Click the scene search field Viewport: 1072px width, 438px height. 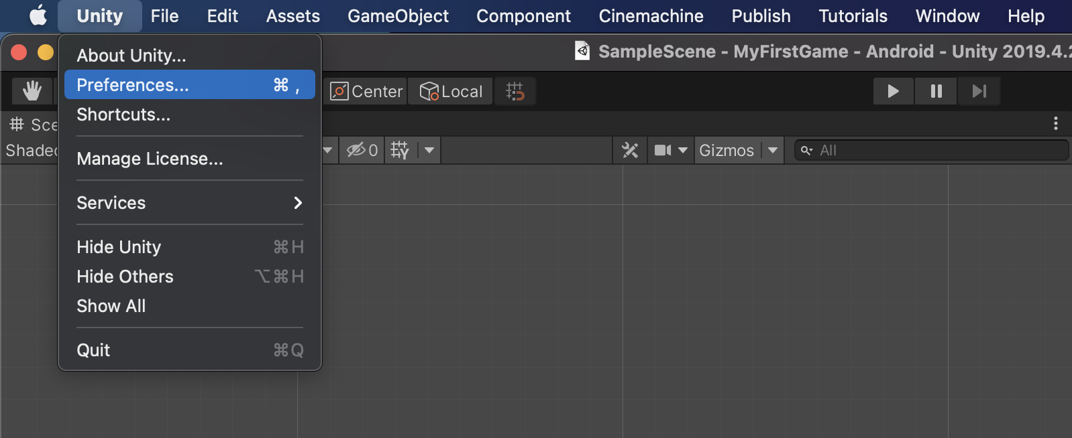pyautogui.click(x=931, y=150)
